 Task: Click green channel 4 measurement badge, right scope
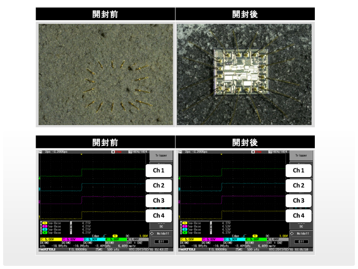tap(185, 233)
